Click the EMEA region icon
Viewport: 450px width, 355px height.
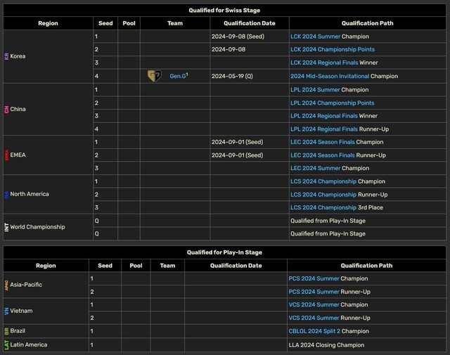pyautogui.click(x=7, y=155)
